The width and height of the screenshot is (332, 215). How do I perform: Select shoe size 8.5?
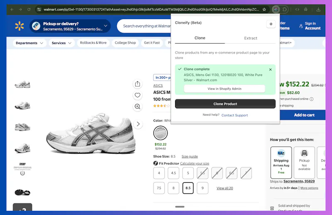[x=188, y=188]
